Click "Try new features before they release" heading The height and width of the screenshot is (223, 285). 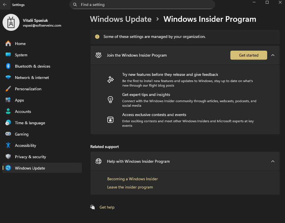(170, 74)
